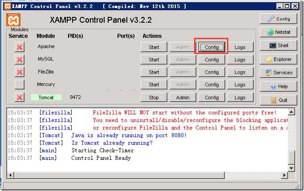Open Apache Config menu
Image resolution: width=304 pixels, height=191 pixels.
[212, 47]
